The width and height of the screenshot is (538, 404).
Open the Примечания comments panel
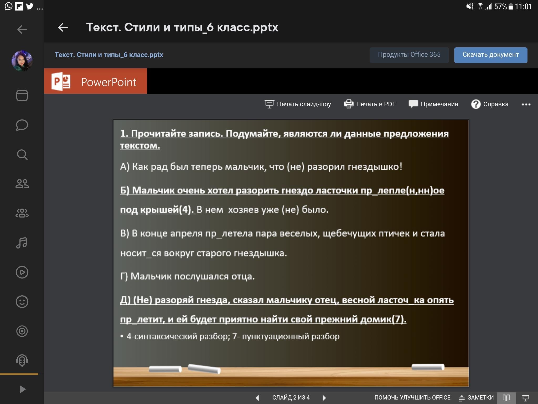pyautogui.click(x=433, y=104)
